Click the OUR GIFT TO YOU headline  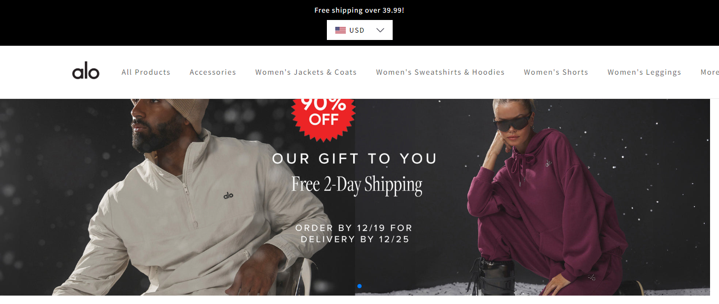coord(355,158)
